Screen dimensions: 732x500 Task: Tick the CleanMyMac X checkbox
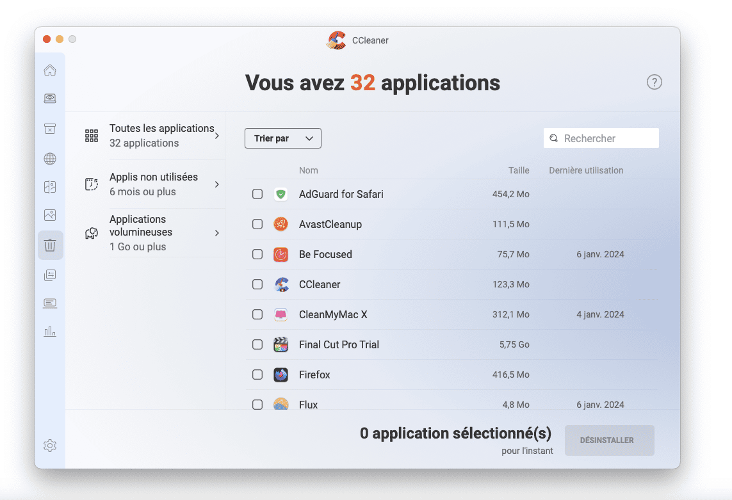point(257,314)
